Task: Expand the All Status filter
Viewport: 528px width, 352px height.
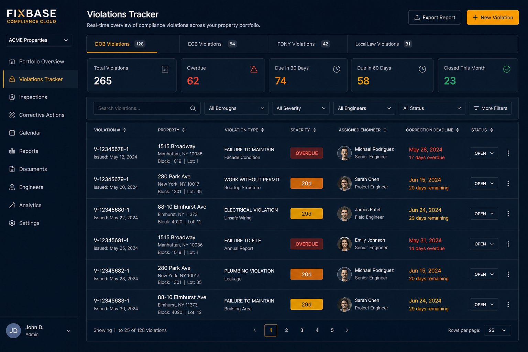Action: point(432,108)
